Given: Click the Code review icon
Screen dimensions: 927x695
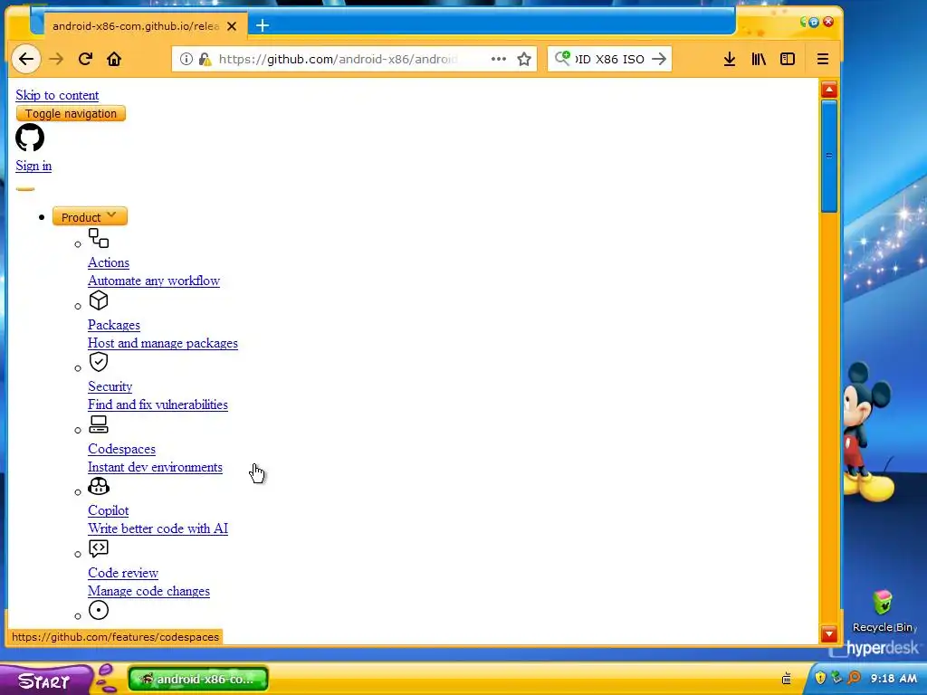Looking at the screenshot, I should click(99, 548).
